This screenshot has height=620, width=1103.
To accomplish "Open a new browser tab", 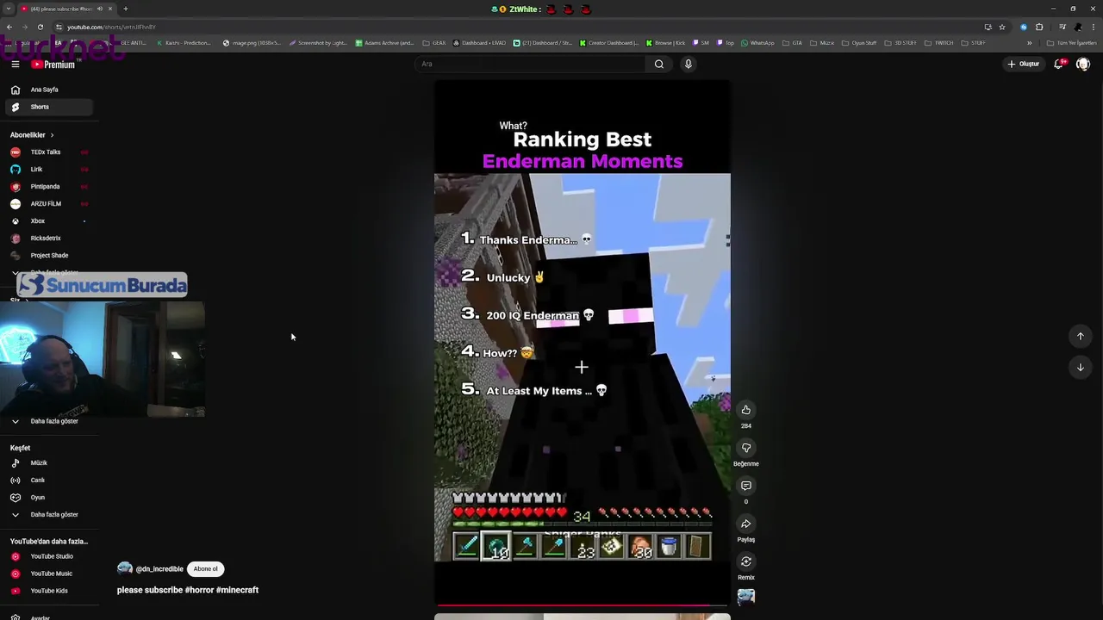I will click(x=125, y=9).
